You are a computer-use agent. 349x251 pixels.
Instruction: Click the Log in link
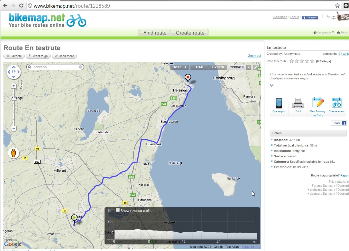tap(294, 17)
